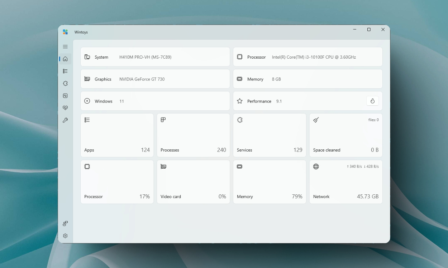448x268 pixels.
Task: Click the Settings gear icon
Action: [x=65, y=236]
